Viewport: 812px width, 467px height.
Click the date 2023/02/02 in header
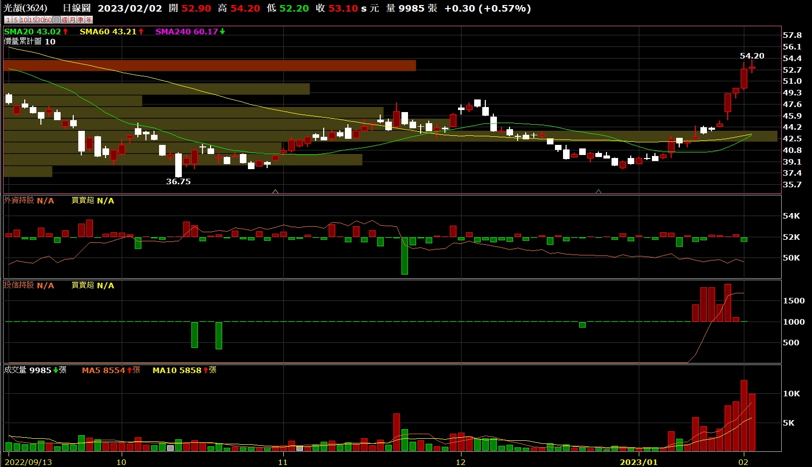130,9
